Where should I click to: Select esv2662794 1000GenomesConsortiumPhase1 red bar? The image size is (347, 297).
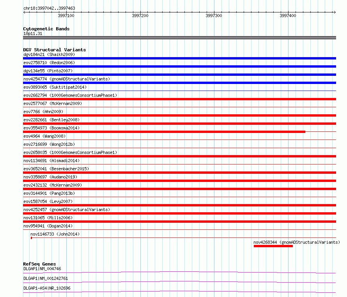click(x=179, y=99)
